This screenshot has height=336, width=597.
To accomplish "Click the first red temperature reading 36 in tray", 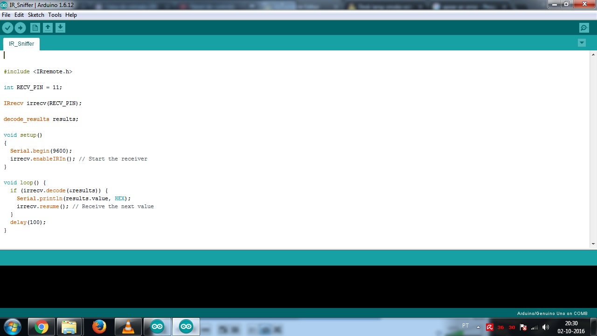I will pyautogui.click(x=500, y=327).
